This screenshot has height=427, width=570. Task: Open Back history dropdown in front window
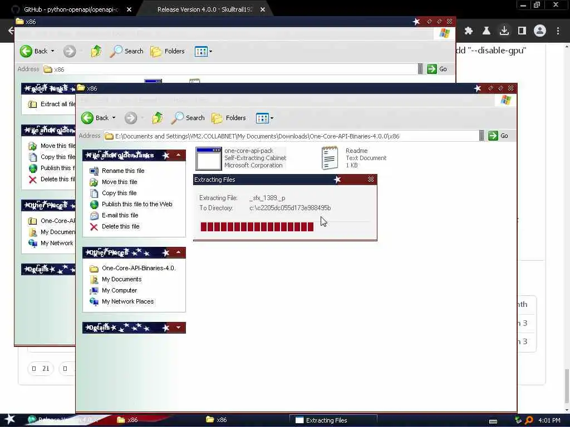(114, 118)
